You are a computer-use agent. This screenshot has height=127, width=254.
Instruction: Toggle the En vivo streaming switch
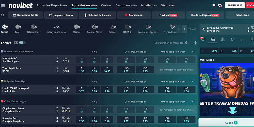tap(22, 43)
